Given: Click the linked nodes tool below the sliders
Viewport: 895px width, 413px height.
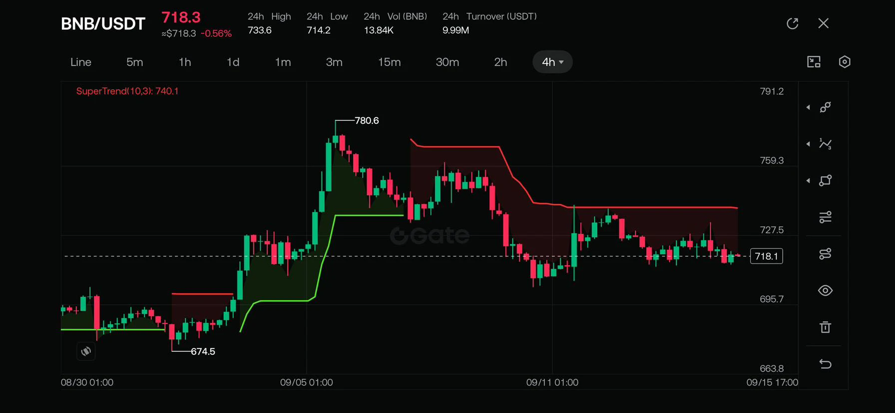Looking at the screenshot, I should coord(826,254).
